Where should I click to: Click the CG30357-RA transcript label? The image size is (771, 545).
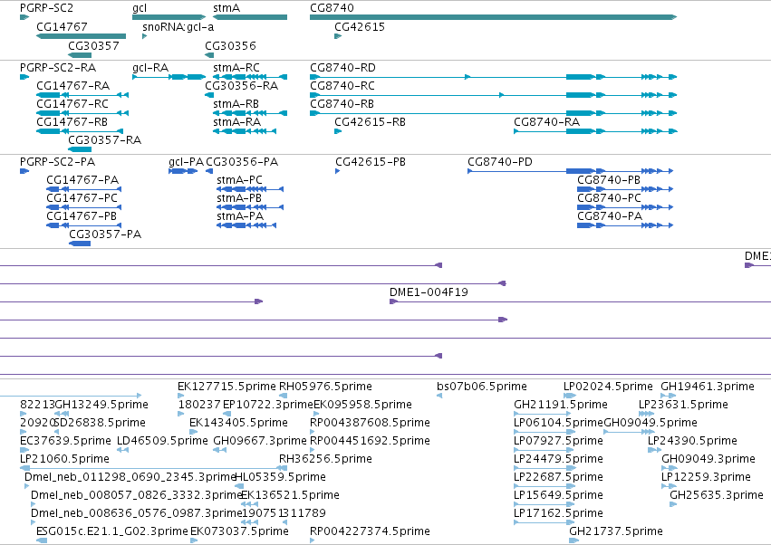pos(105,140)
